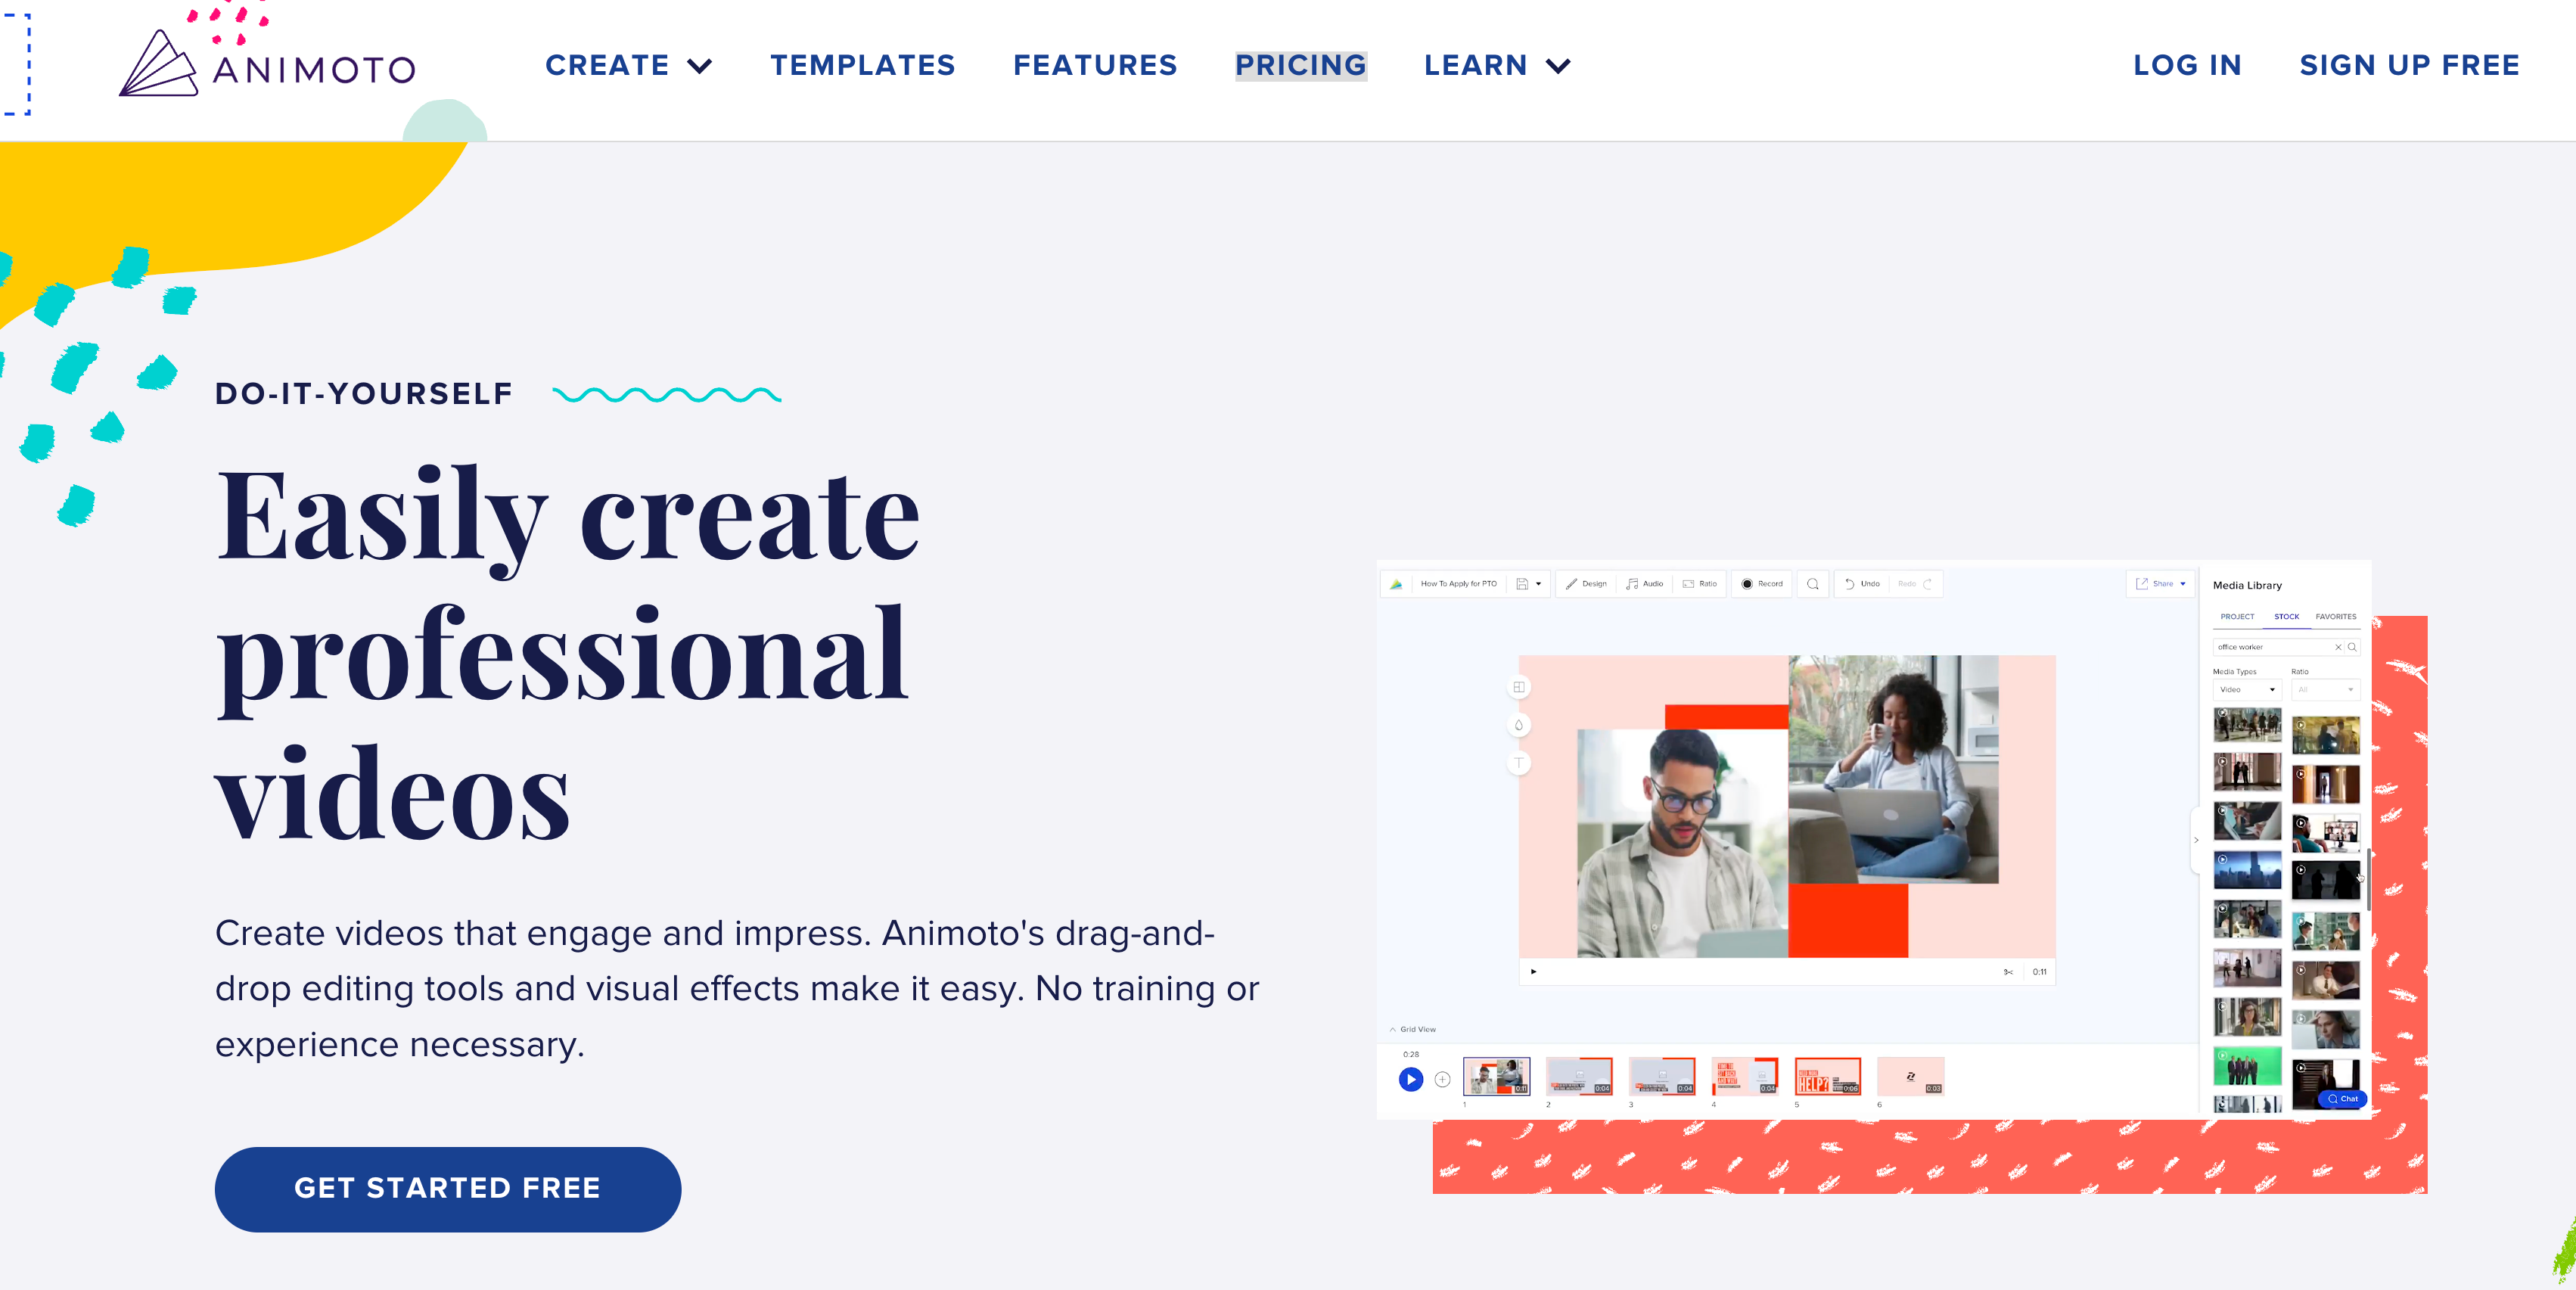Select timeline block 4 thumbnail

coord(1745,1076)
